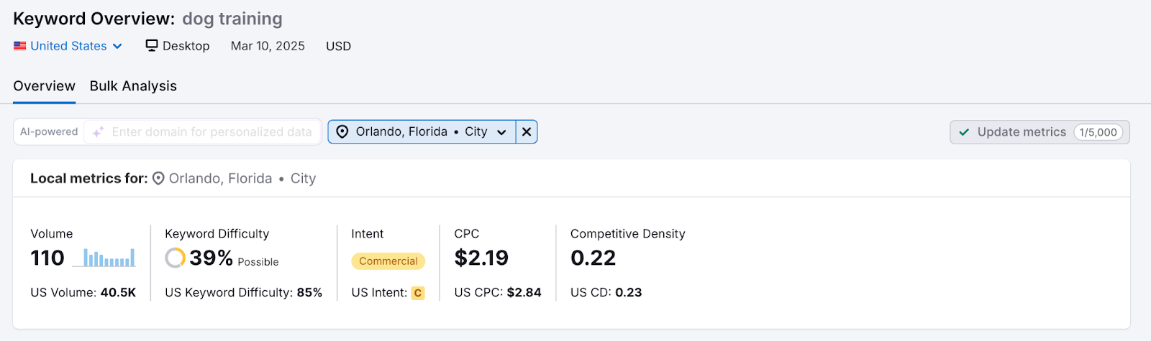The height and width of the screenshot is (341, 1151).
Task: Click the 1/5,000 usage counter badge
Action: [1098, 132]
